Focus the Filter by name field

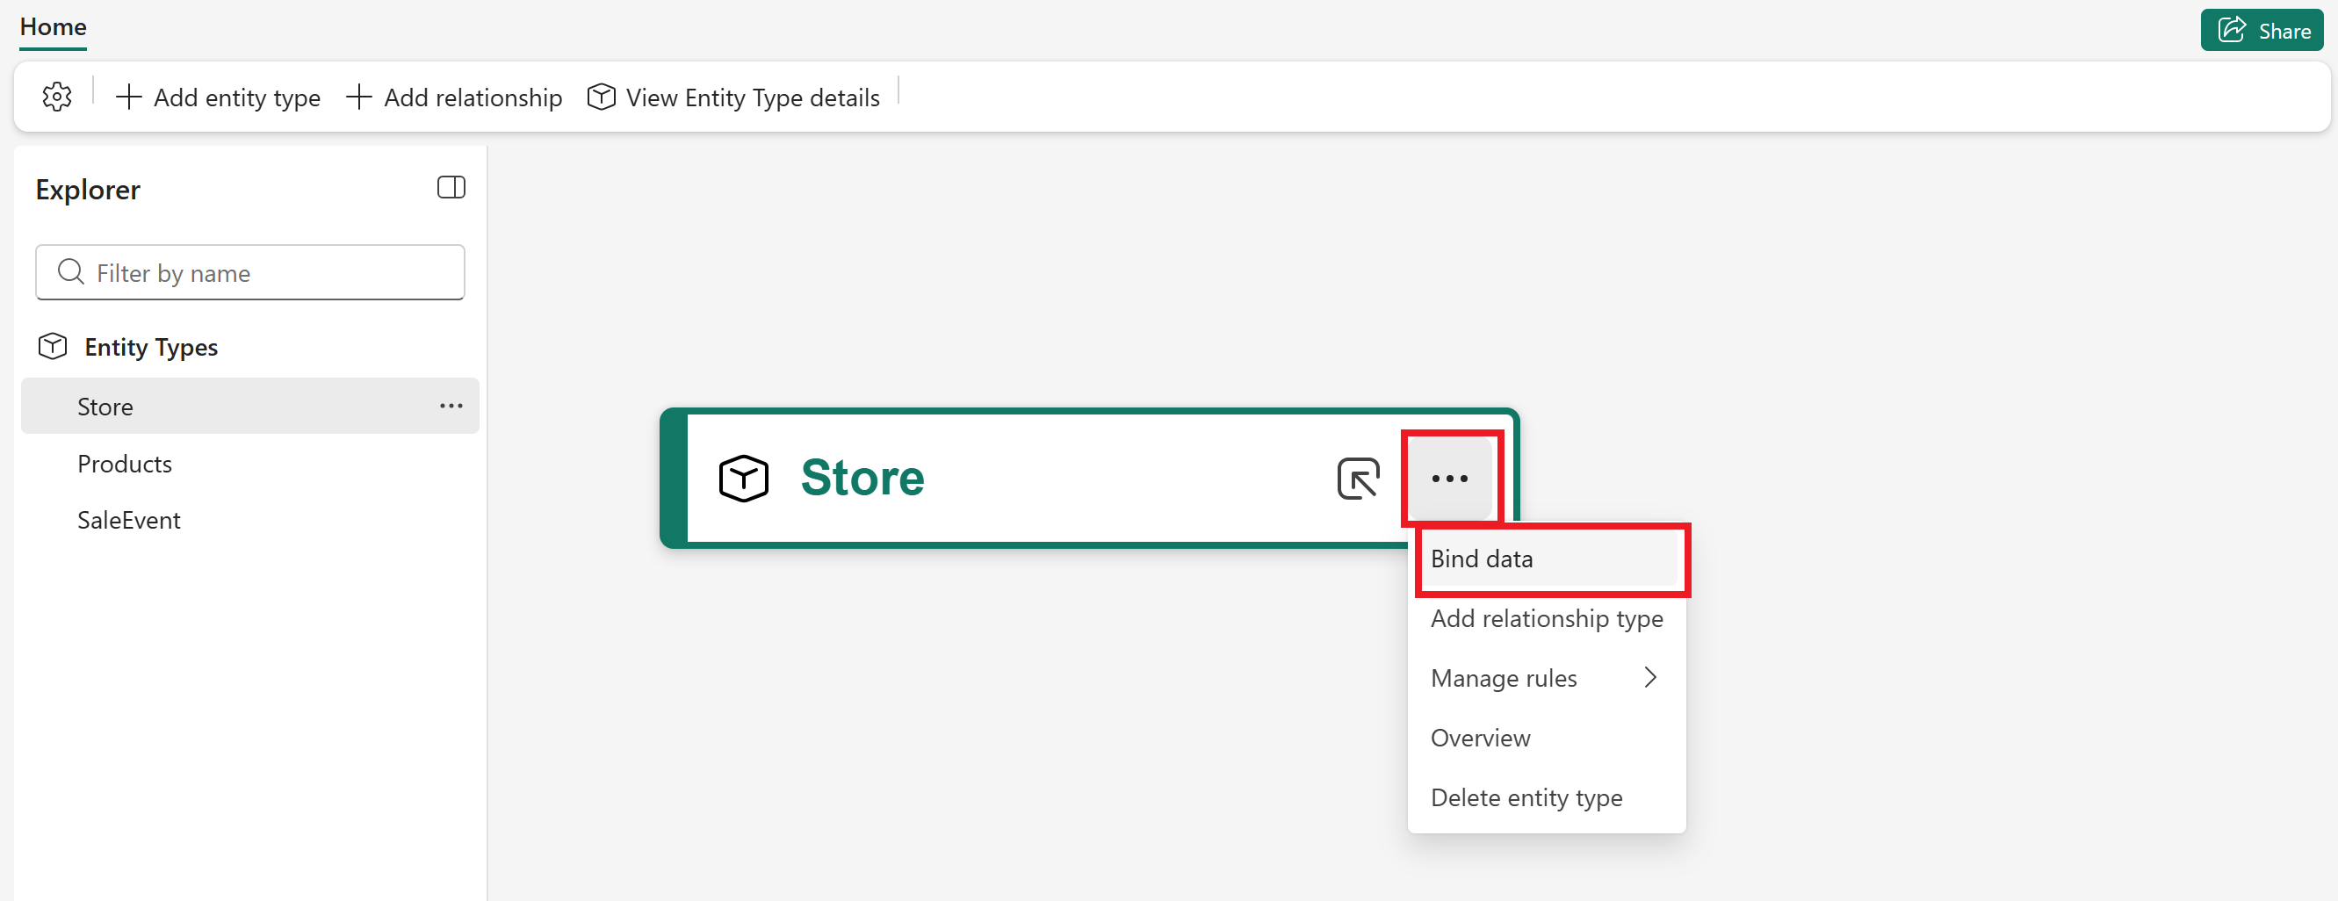coord(250,272)
